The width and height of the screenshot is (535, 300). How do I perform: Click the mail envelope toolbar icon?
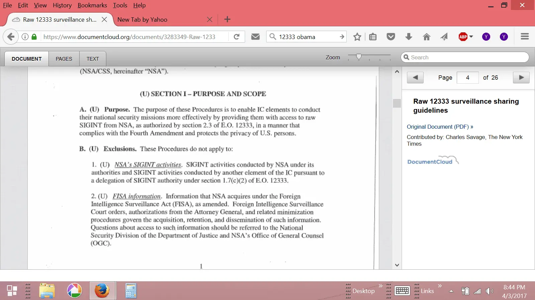[255, 37]
